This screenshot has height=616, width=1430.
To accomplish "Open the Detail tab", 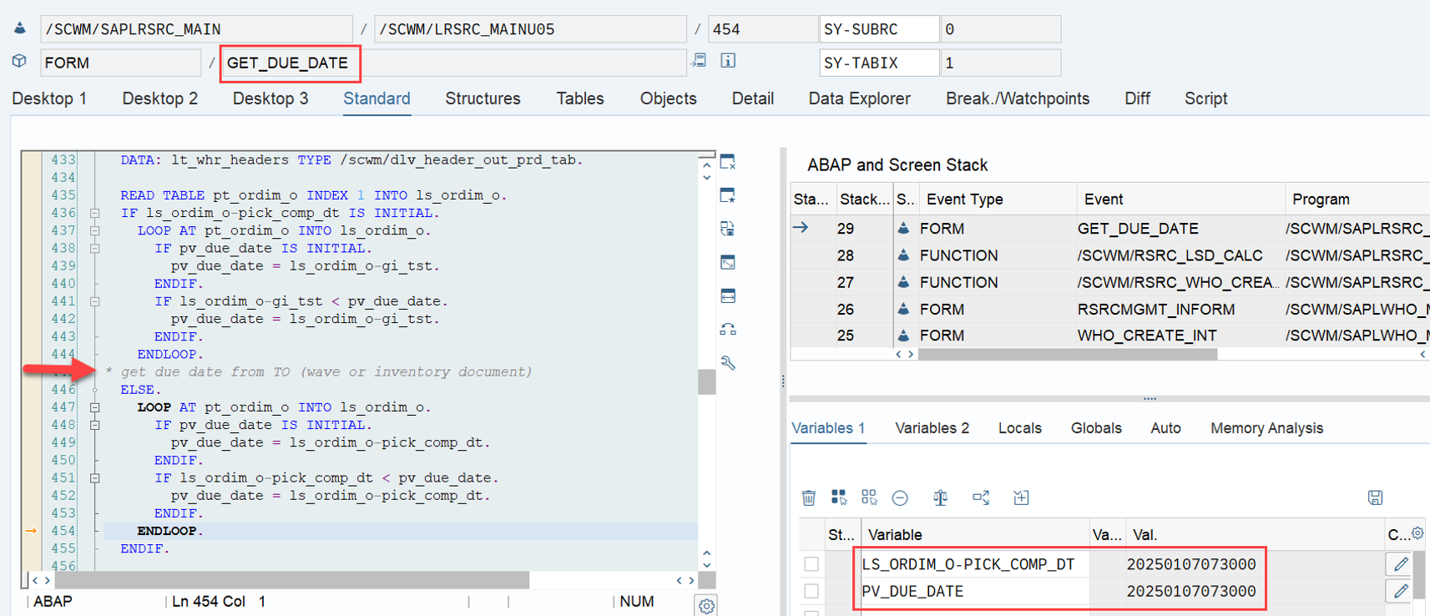I will (753, 98).
